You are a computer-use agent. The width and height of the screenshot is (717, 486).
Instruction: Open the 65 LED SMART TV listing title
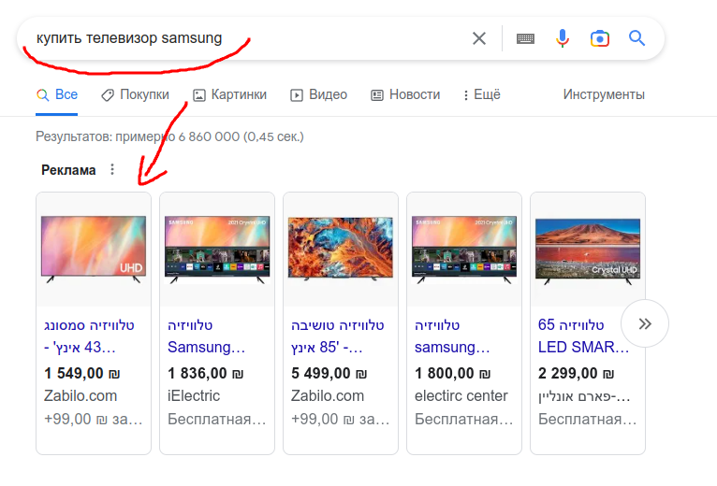coord(583,336)
